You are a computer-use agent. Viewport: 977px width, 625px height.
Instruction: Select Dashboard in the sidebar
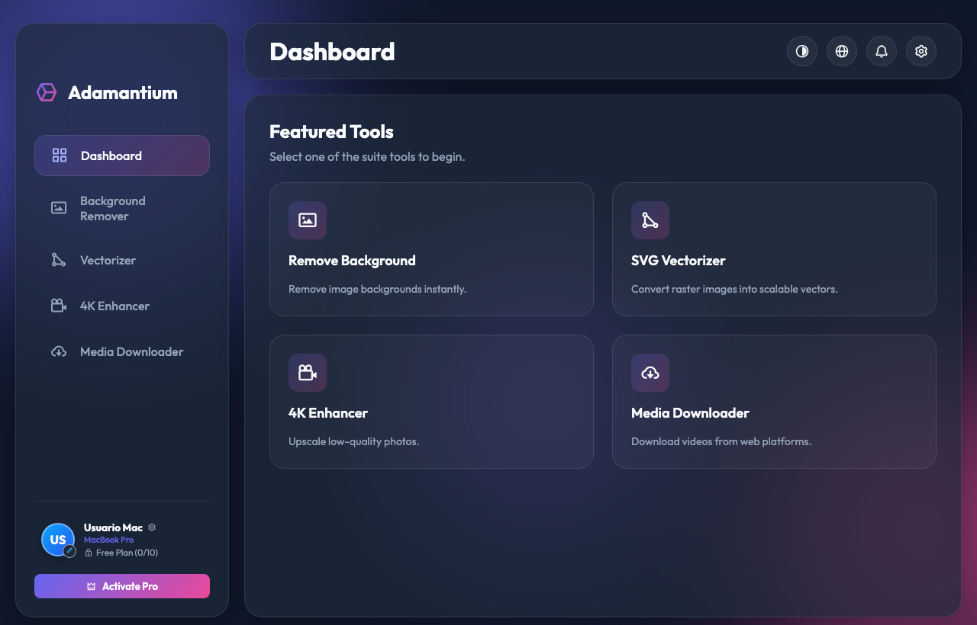tap(122, 155)
